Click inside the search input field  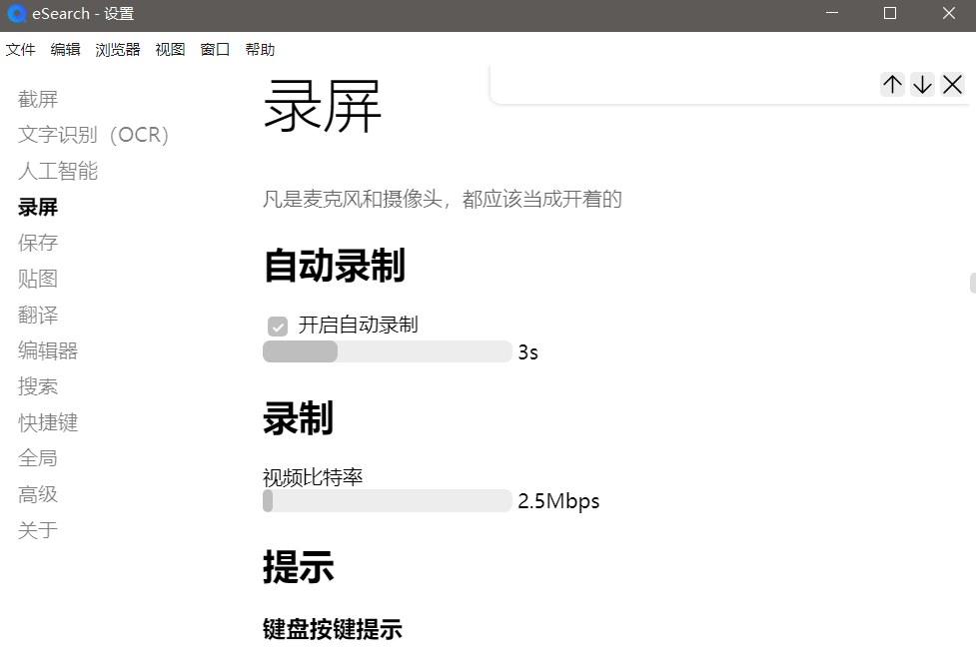[x=679, y=85]
